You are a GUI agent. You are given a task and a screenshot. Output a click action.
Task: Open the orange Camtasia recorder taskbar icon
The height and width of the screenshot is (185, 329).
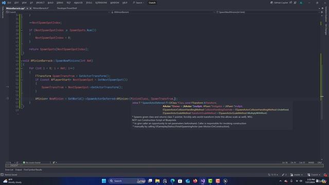point(218,181)
